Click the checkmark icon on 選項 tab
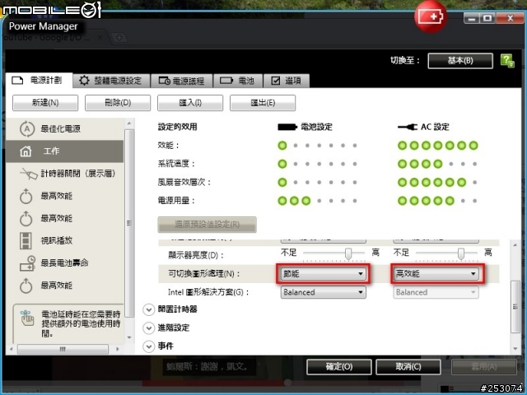527x395 pixels. click(x=276, y=81)
